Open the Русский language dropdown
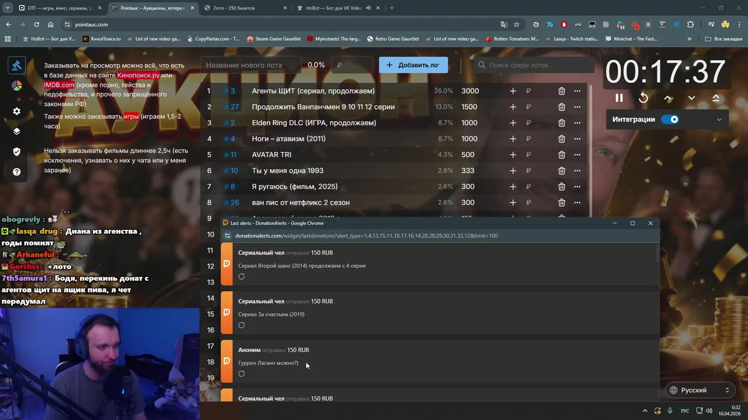 click(x=700, y=390)
